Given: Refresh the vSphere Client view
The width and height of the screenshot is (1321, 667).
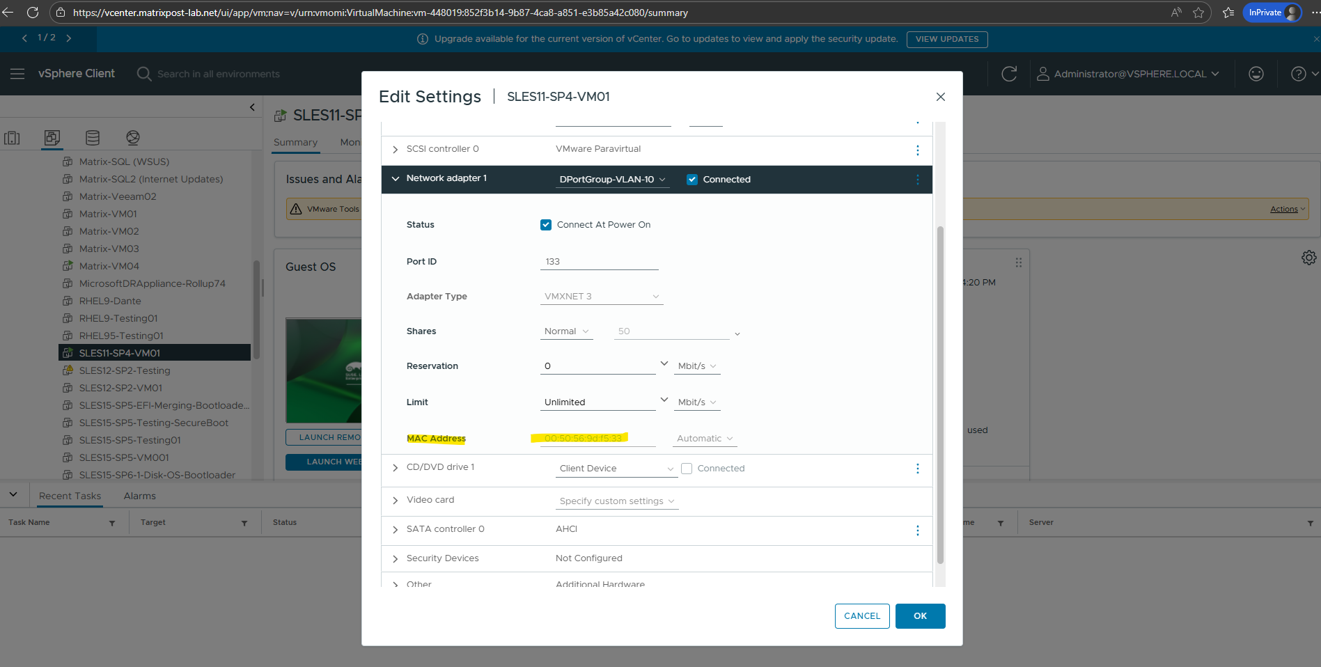Looking at the screenshot, I should tap(1009, 74).
